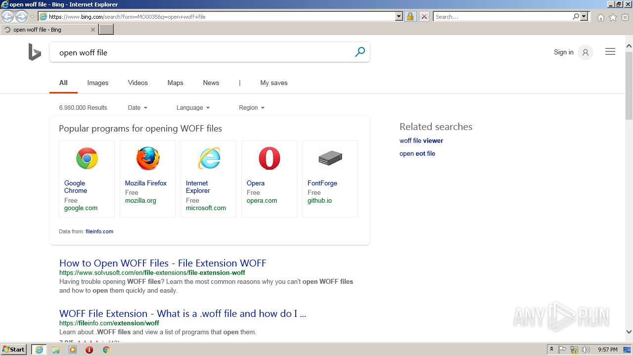The image size is (633, 356).
Task: Switch to the Videos tab
Action: point(137,83)
